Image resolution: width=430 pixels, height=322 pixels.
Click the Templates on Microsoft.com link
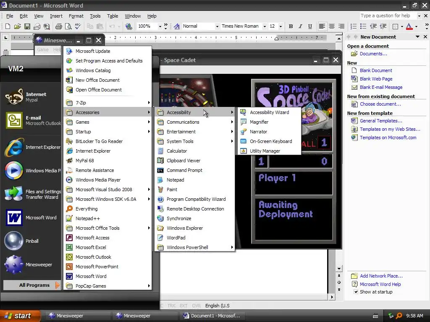[388, 138]
